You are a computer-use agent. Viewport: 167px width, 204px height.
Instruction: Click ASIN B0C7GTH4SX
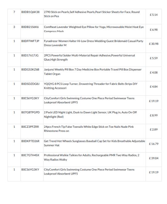(30, 155)
